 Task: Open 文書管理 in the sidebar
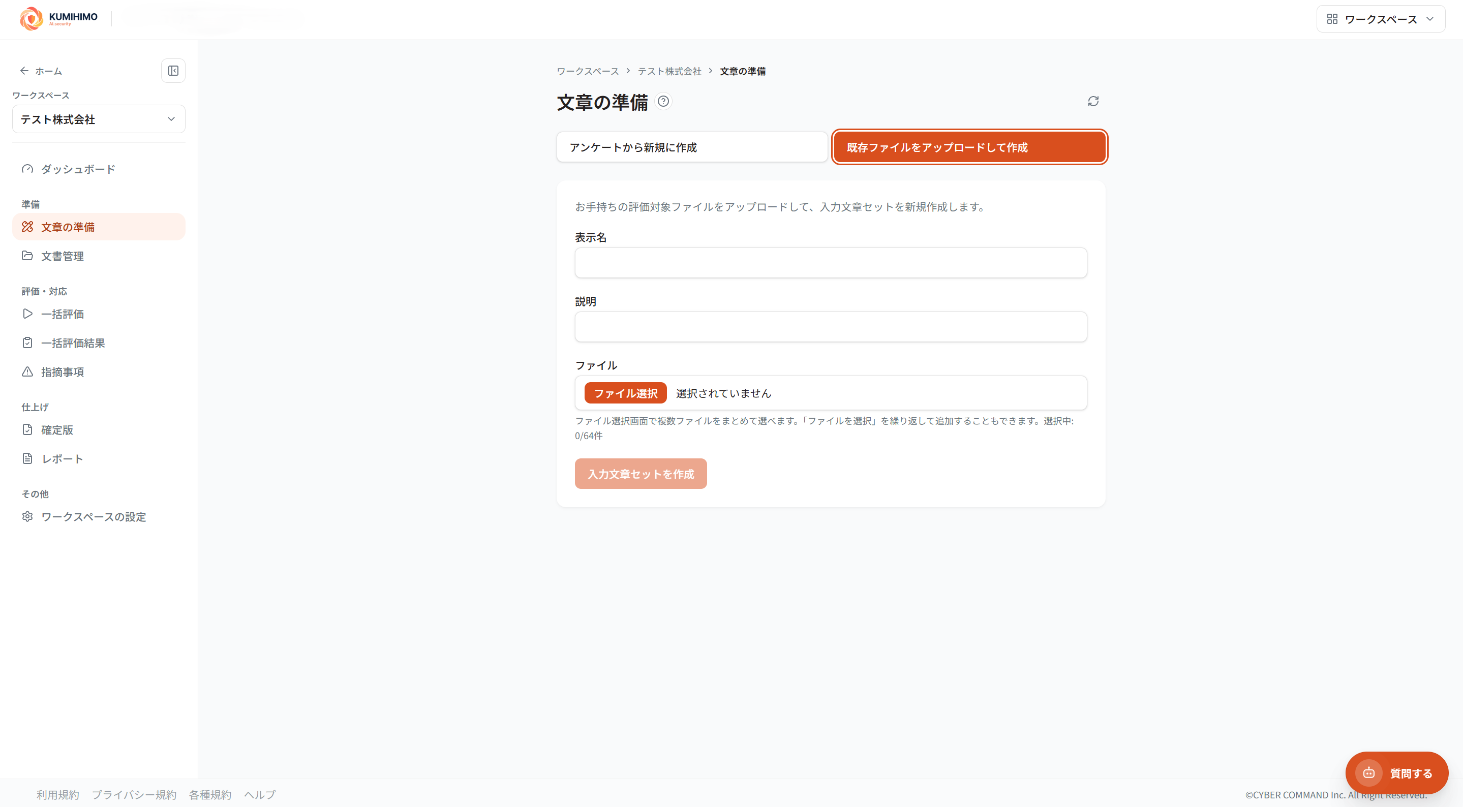[99, 256]
